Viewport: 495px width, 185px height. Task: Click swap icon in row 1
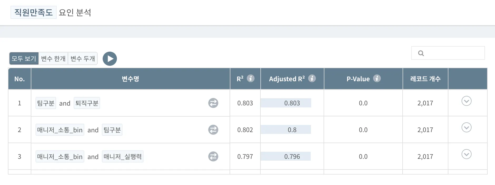pos(213,103)
